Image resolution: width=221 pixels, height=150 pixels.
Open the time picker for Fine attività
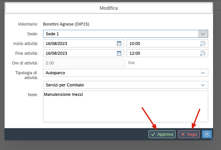(203, 53)
